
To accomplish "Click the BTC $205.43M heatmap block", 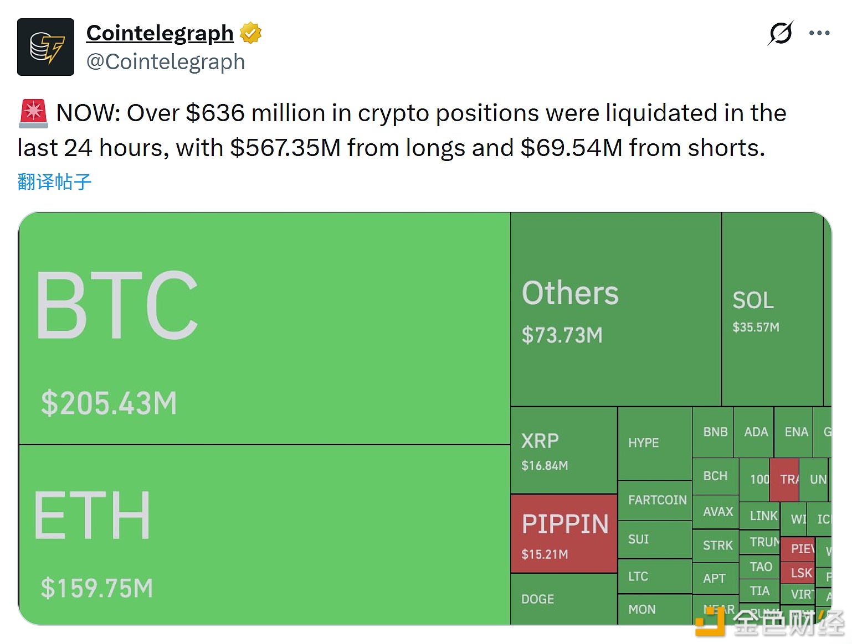I will click(x=264, y=328).
